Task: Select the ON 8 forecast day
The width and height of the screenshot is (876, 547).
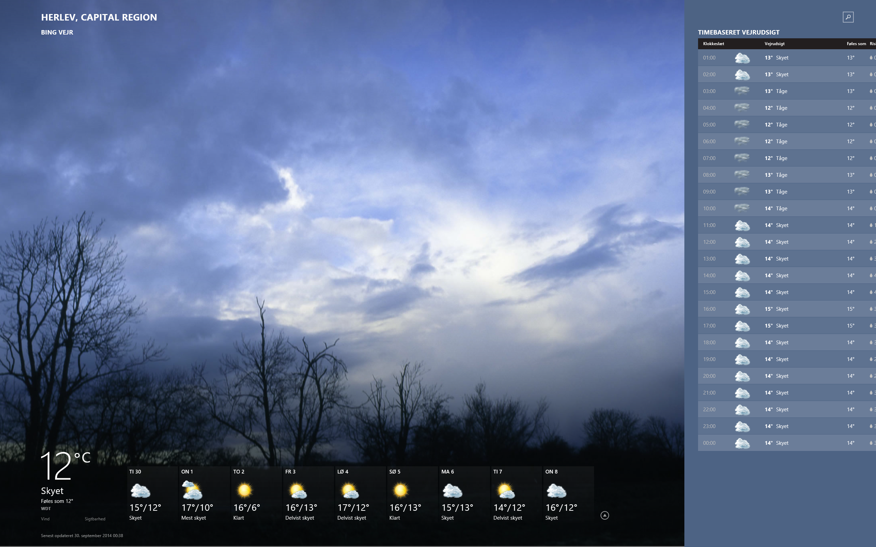Action: pos(568,494)
